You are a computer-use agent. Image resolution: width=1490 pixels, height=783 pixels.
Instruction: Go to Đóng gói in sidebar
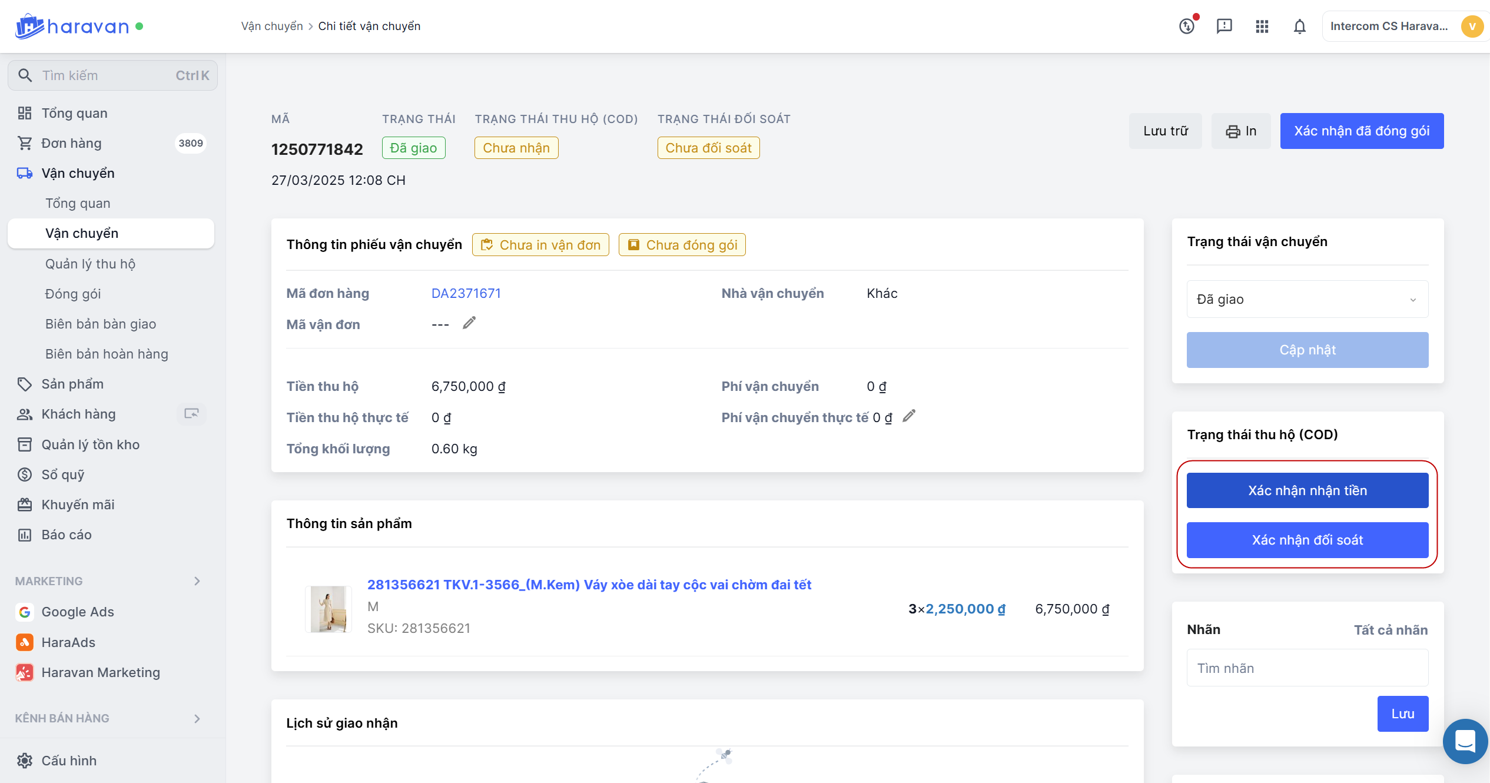pyautogui.click(x=73, y=294)
